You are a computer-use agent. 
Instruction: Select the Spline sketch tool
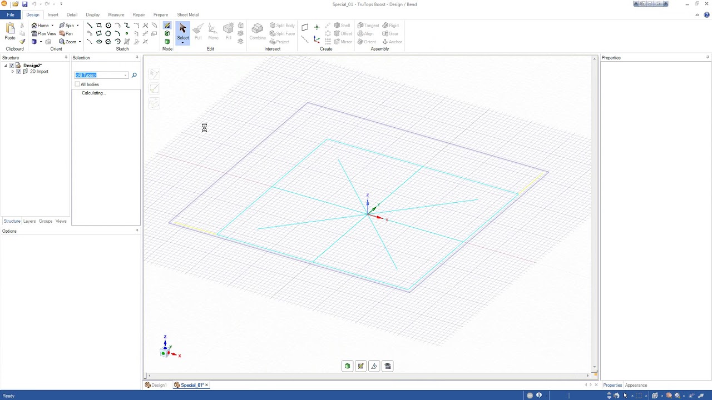coord(127,26)
